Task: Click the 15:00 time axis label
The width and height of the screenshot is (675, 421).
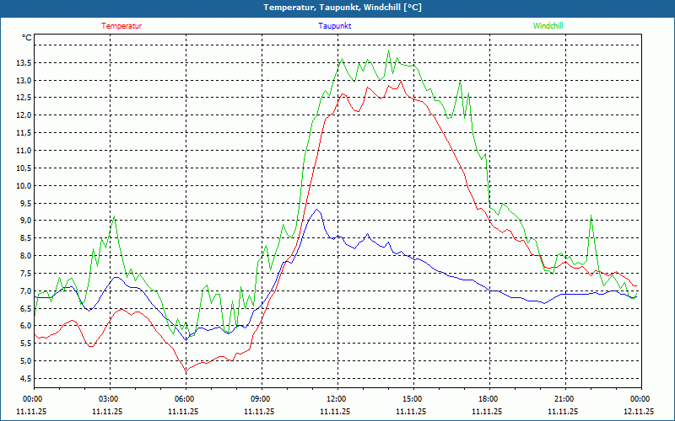Action: tap(413, 399)
